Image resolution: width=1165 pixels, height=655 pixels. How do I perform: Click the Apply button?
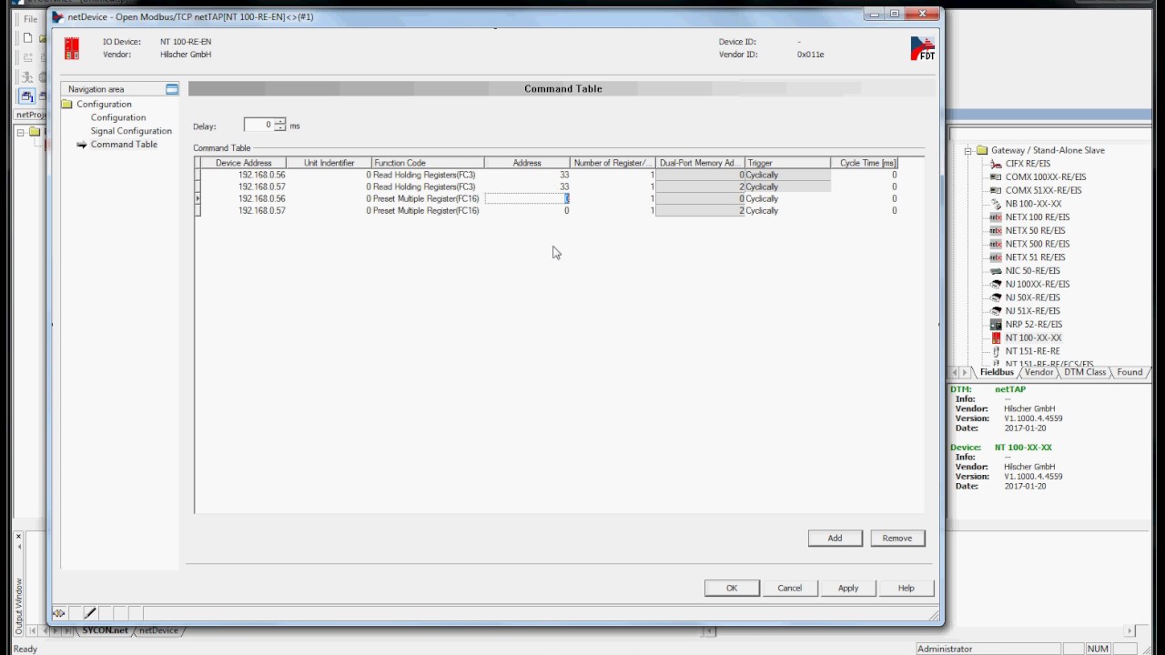[848, 588]
